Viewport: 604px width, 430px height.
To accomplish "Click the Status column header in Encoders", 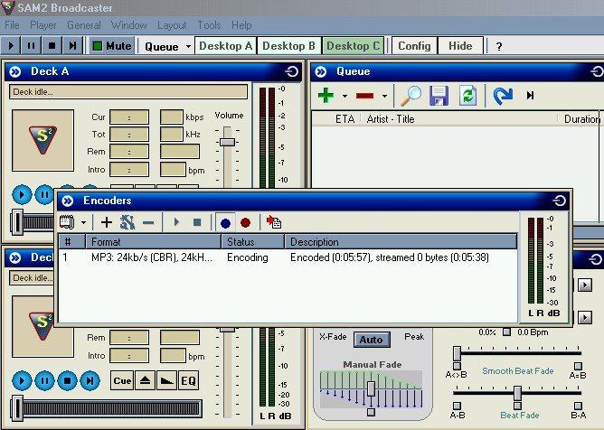I will tap(252, 242).
